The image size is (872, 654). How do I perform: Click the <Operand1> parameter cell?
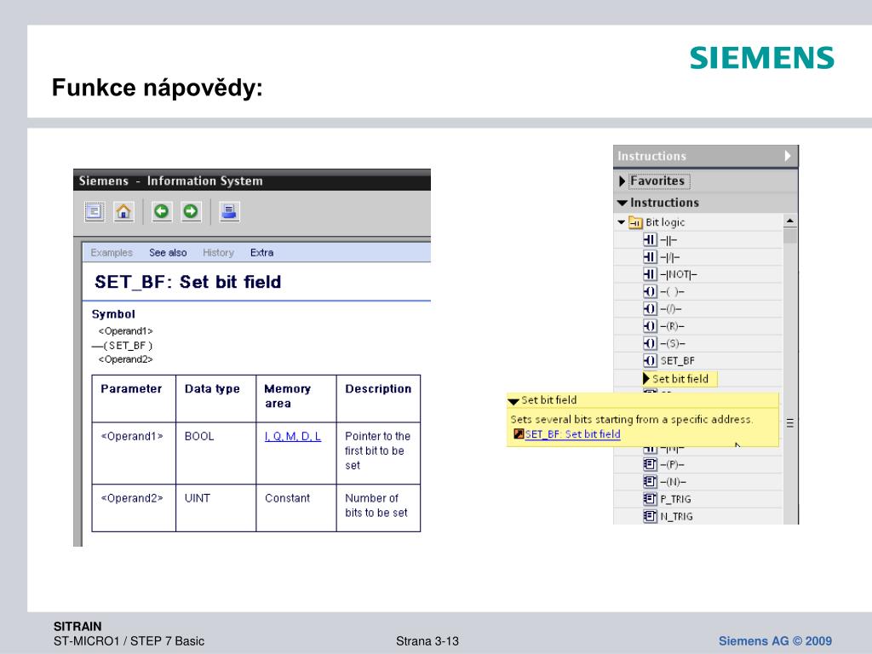coord(134,453)
